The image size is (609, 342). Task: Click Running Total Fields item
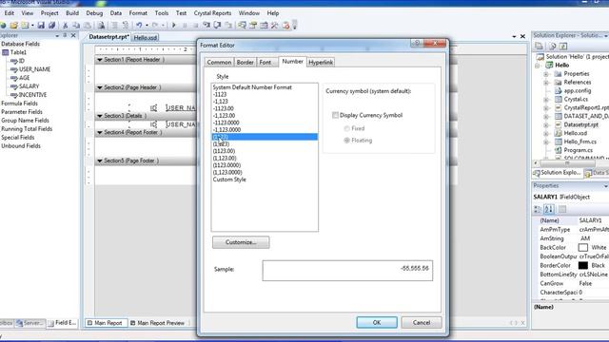tap(27, 129)
